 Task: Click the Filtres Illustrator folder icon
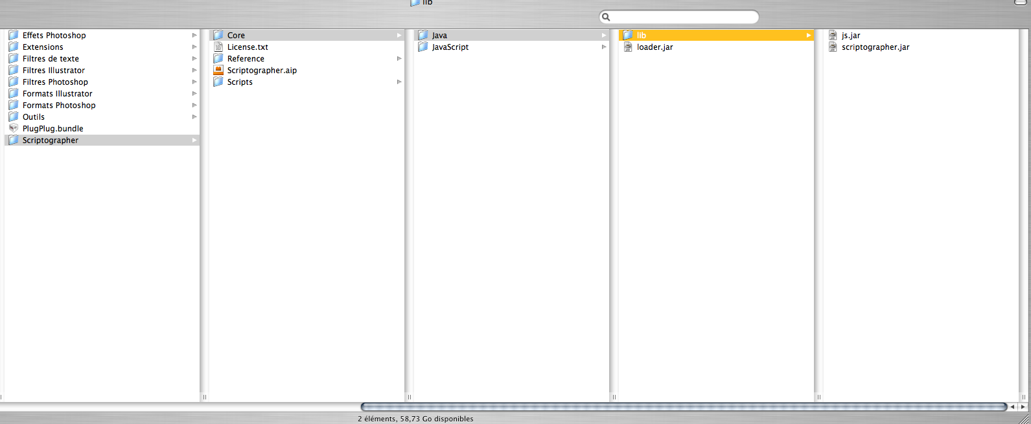(x=13, y=70)
